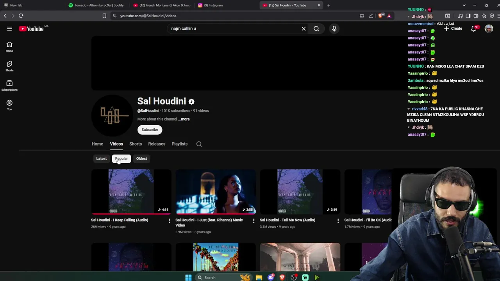Open options for I Just feat. Rihanna
The height and width of the screenshot is (281, 500).
[x=254, y=221]
